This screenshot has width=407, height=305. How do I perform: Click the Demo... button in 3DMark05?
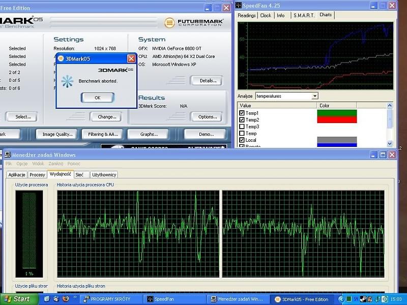205,134
